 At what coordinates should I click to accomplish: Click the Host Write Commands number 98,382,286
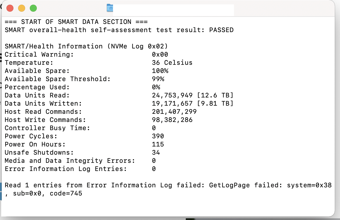(172, 120)
